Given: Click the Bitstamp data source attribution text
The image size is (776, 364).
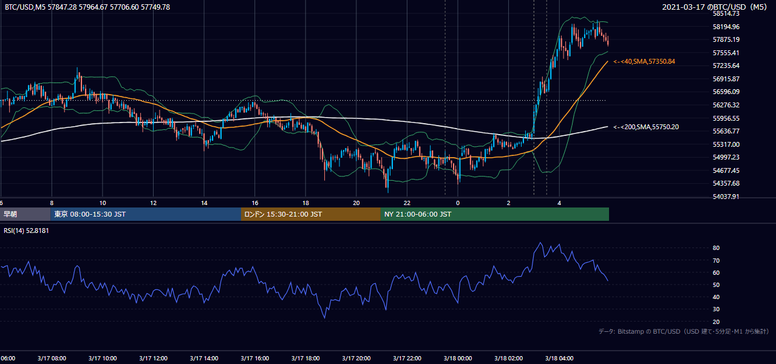Looking at the screenshot, I should [684, 331].
